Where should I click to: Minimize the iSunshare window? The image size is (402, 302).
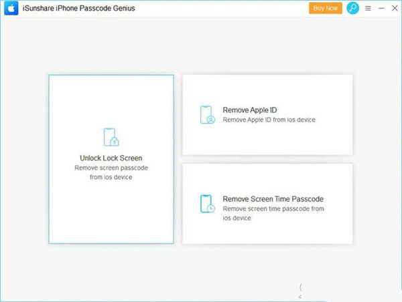click(381, 9)
